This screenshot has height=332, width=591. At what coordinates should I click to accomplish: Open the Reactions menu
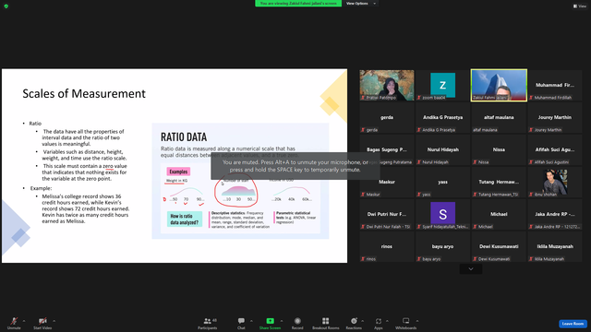354,323
